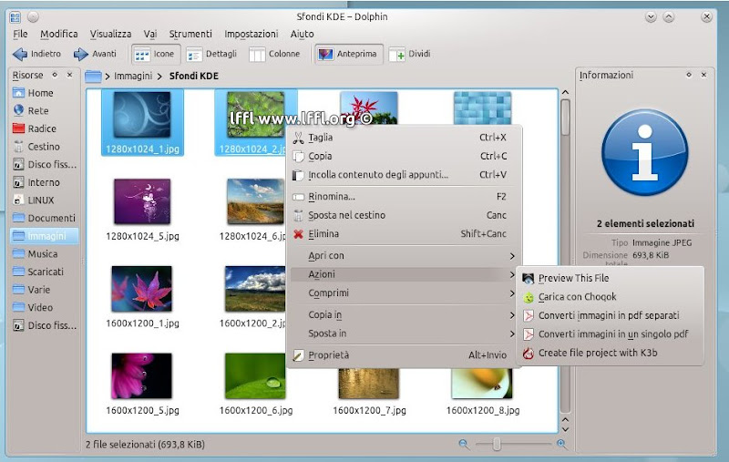The height and width of the screenshot is (462, 729).
Task: Click the Avanti forward arrow icon
Action: [81, 55]
